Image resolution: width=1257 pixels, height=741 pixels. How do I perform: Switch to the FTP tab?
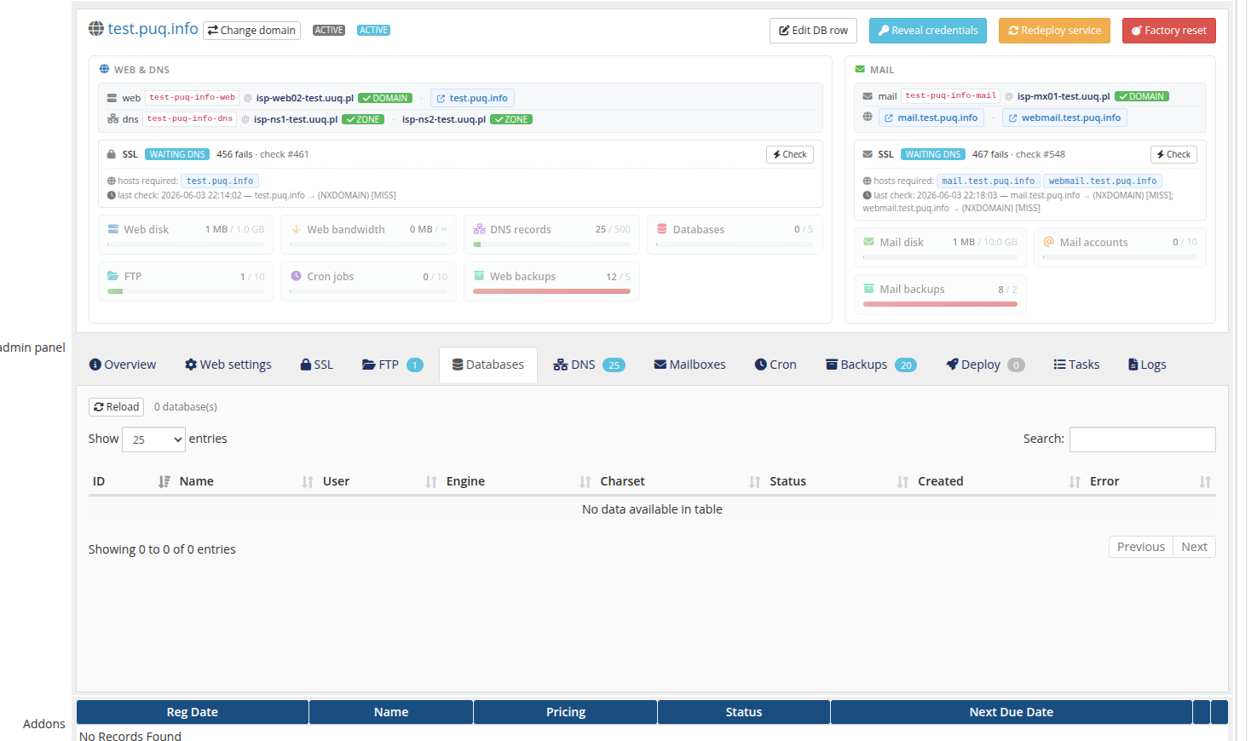coord(392,365)
